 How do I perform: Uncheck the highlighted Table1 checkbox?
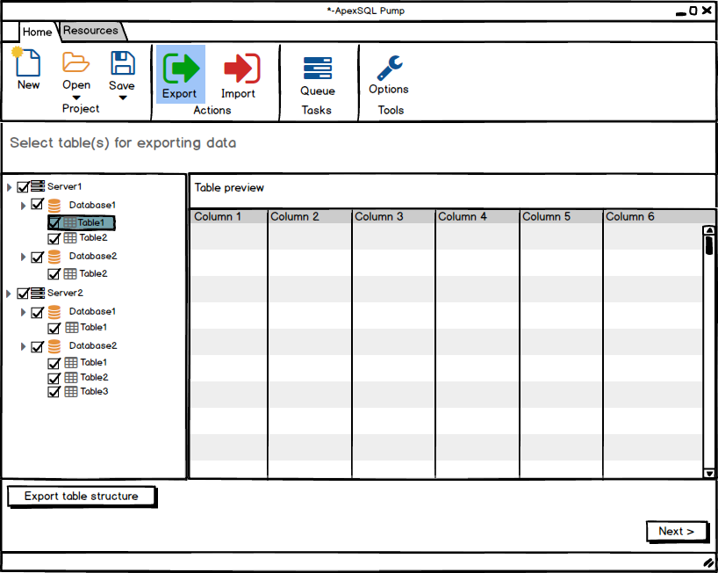(54, 222)
